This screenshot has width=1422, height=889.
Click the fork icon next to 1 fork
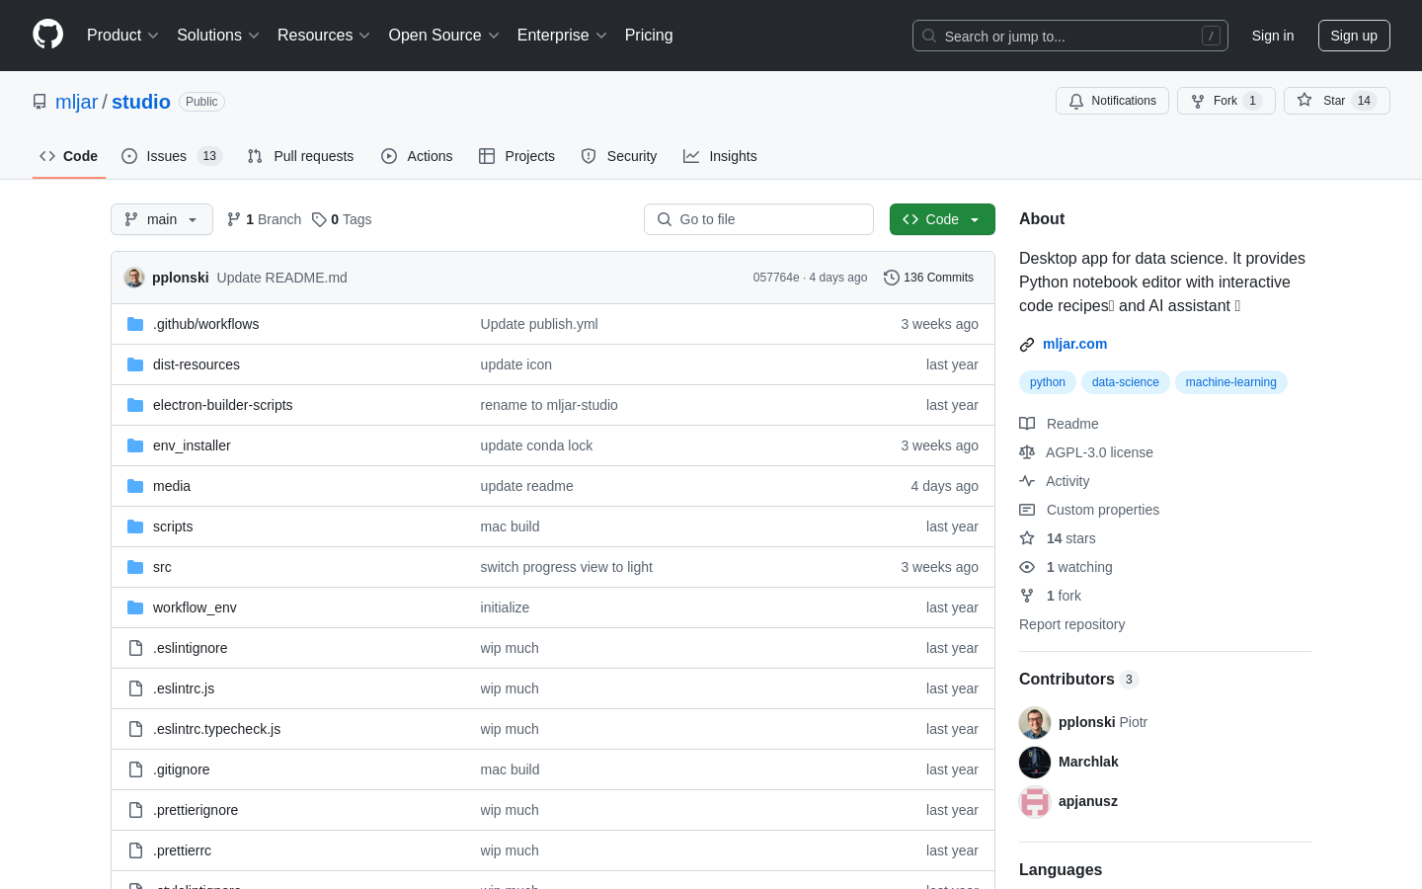[1027, 596]
